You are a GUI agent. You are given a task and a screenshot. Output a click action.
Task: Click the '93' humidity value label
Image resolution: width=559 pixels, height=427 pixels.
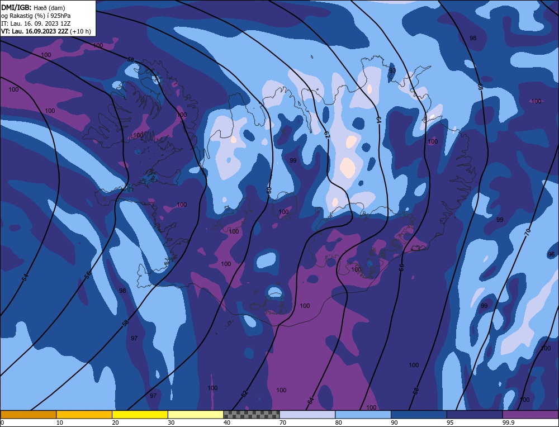(392, 70)
